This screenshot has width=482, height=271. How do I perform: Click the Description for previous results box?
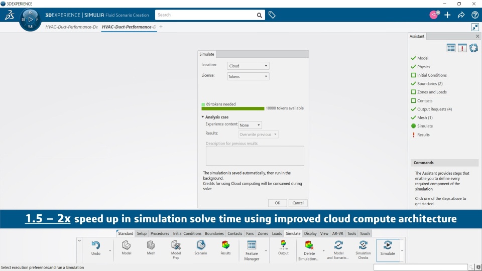coord(255,156)
